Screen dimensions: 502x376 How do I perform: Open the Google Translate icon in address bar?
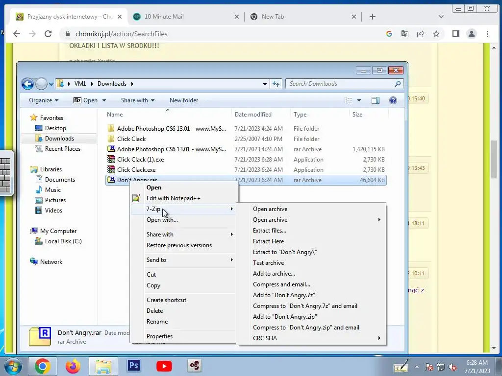tap(404, 34)
